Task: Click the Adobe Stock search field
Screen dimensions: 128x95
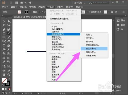Action: point(99,3)
